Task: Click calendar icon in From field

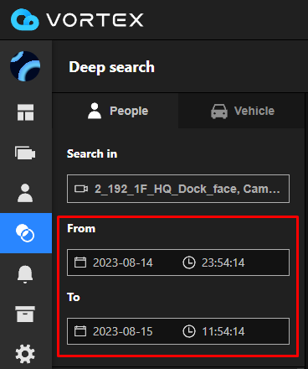Action: 80,262
